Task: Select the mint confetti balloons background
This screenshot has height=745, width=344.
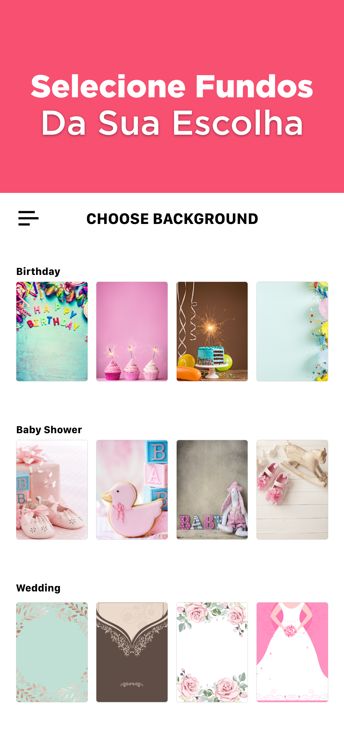Action: [x=292, y=331]
